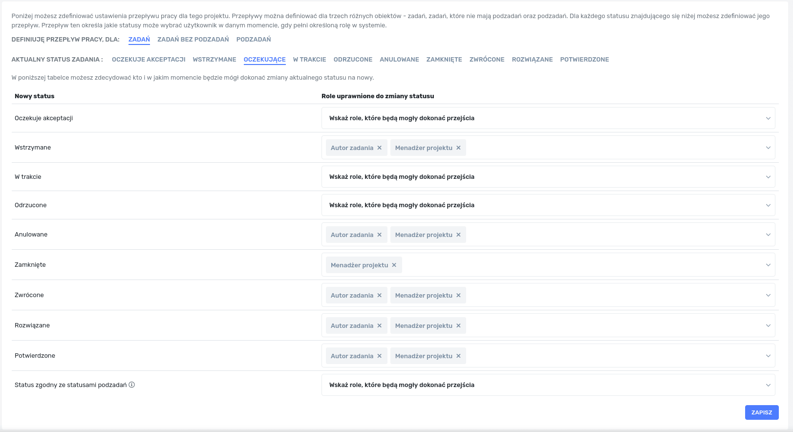Expand roles dropdown arrow for Zamknięte
Screen dimensions: 793x432
pos(768,265)
